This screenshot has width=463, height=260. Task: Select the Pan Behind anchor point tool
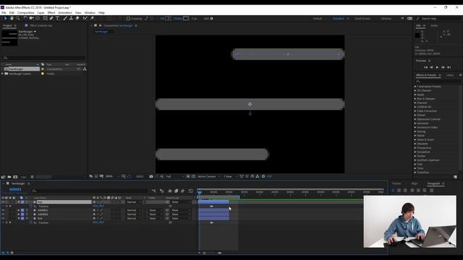coord(38,18)
